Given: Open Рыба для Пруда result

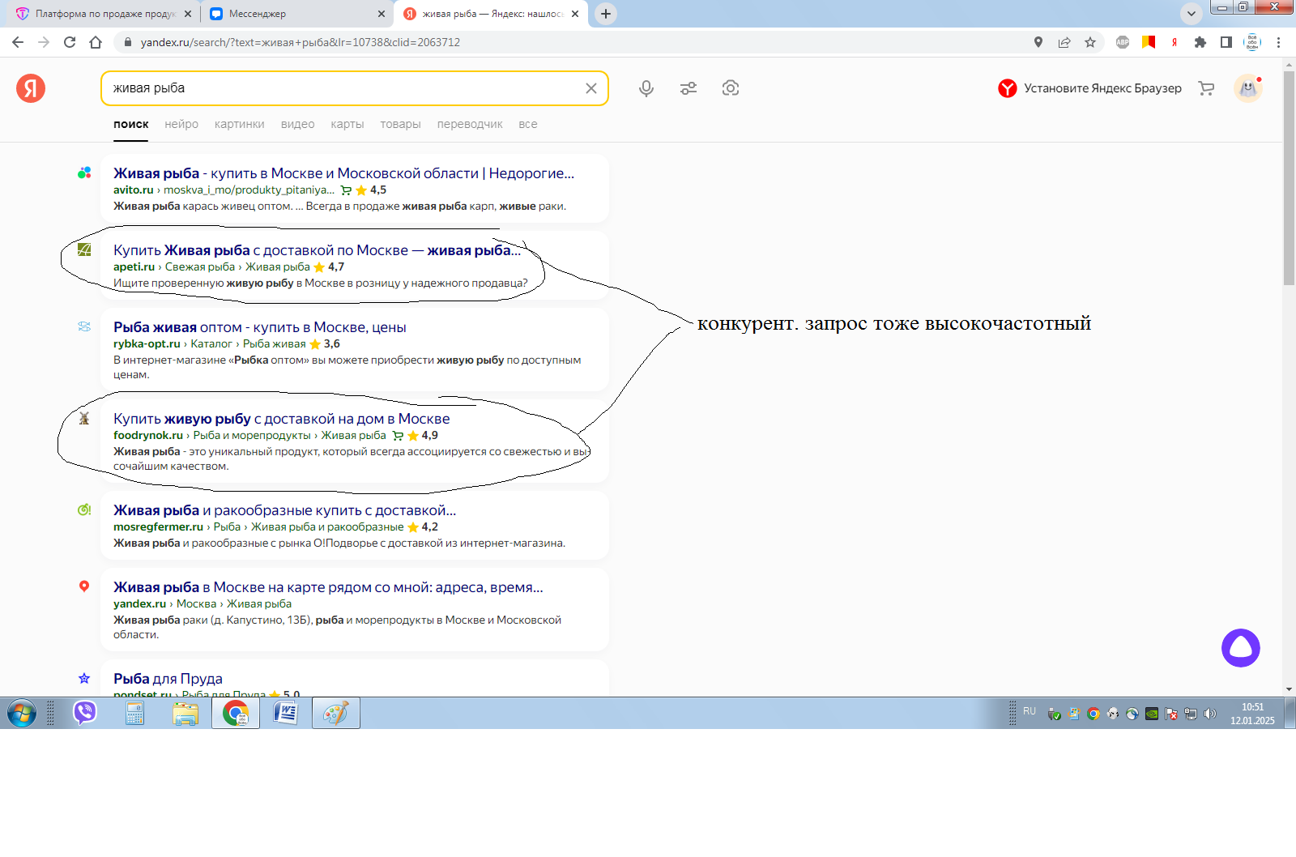Looking at the screenshot, I should [x=168, y=679].
